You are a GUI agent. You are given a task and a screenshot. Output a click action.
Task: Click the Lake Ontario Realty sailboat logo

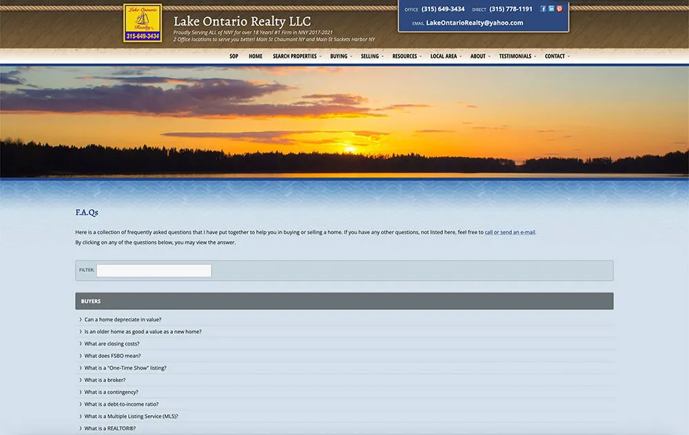(143, 23)
